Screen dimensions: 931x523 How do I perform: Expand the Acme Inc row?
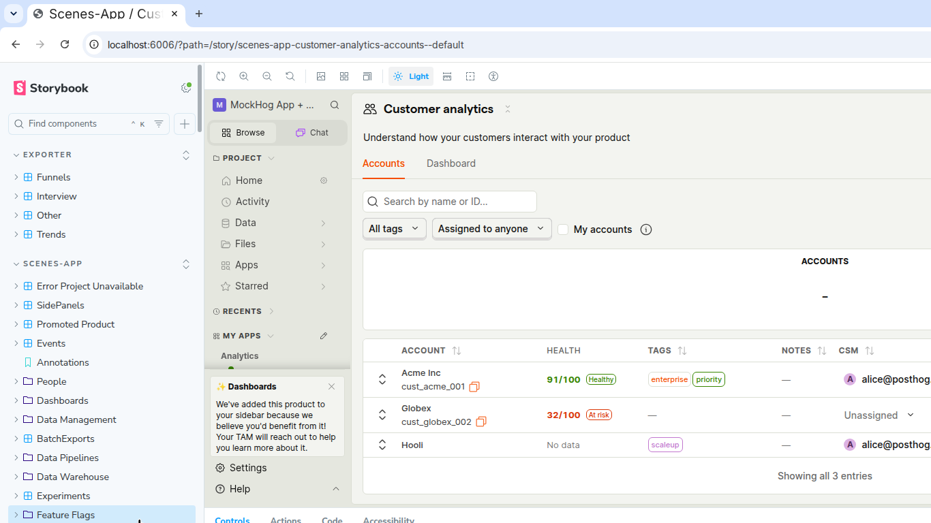[x=382, y=379]
